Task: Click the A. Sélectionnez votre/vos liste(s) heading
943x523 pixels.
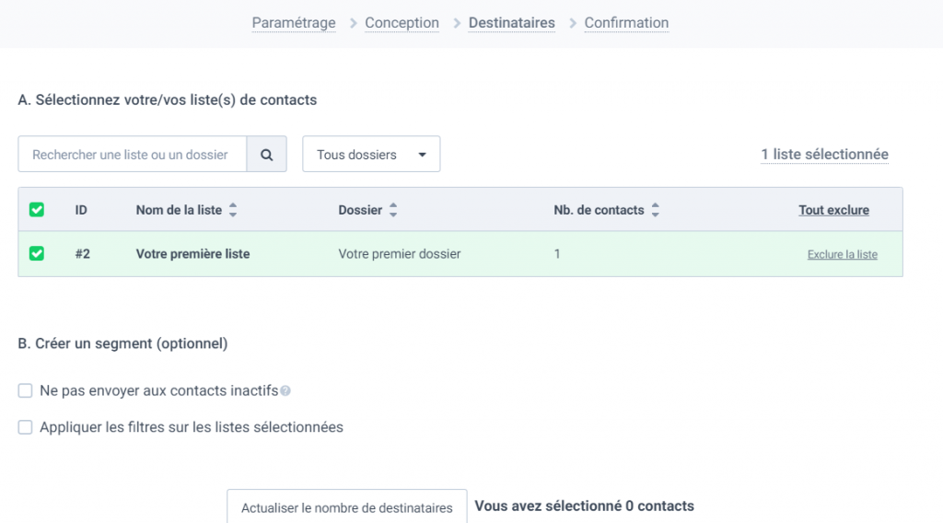Action: point(168,99)
